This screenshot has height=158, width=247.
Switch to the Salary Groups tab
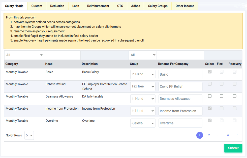tap(158, 6)
